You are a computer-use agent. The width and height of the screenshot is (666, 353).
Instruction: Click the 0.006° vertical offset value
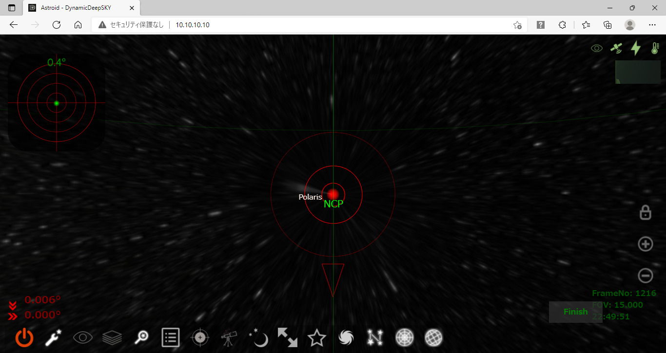coord(43,300)
